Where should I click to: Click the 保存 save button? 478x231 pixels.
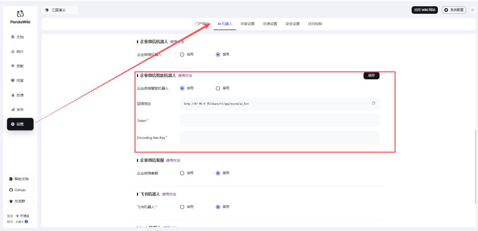click(x=371, y=75)
